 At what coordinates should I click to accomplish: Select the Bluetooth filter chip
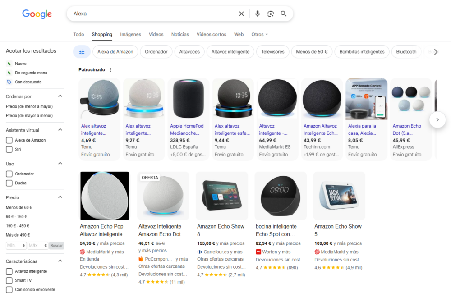[406, 52]
